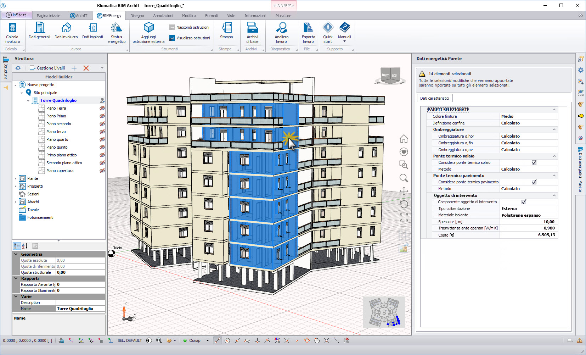Click the Calcola involucro icon
The image size is (586, 355).
(12, 33)
